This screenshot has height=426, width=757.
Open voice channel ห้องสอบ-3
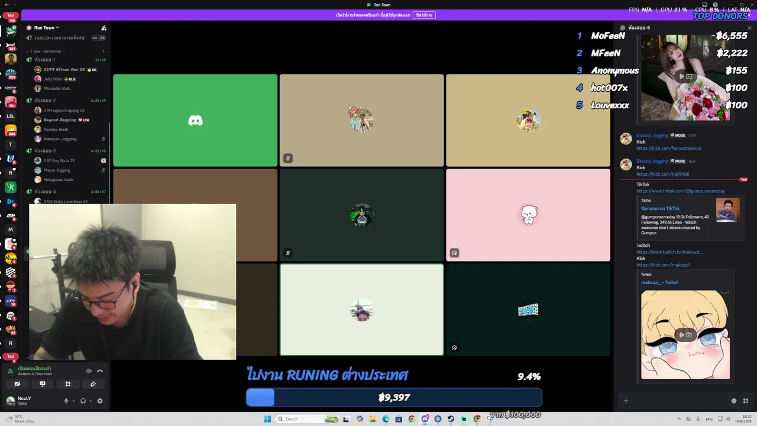coord(66,151)
